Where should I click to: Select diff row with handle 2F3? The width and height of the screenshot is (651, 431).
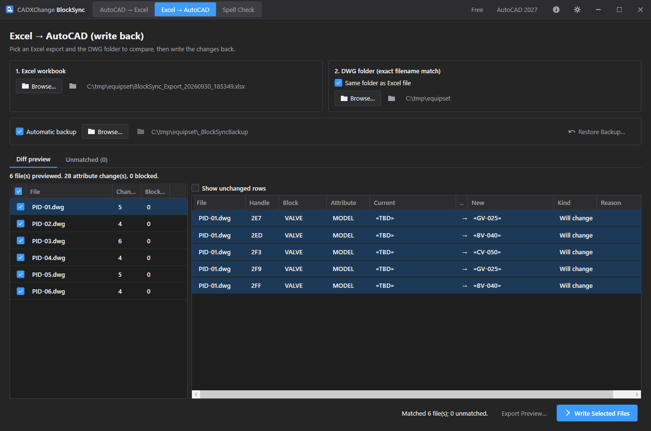(416, 252)
